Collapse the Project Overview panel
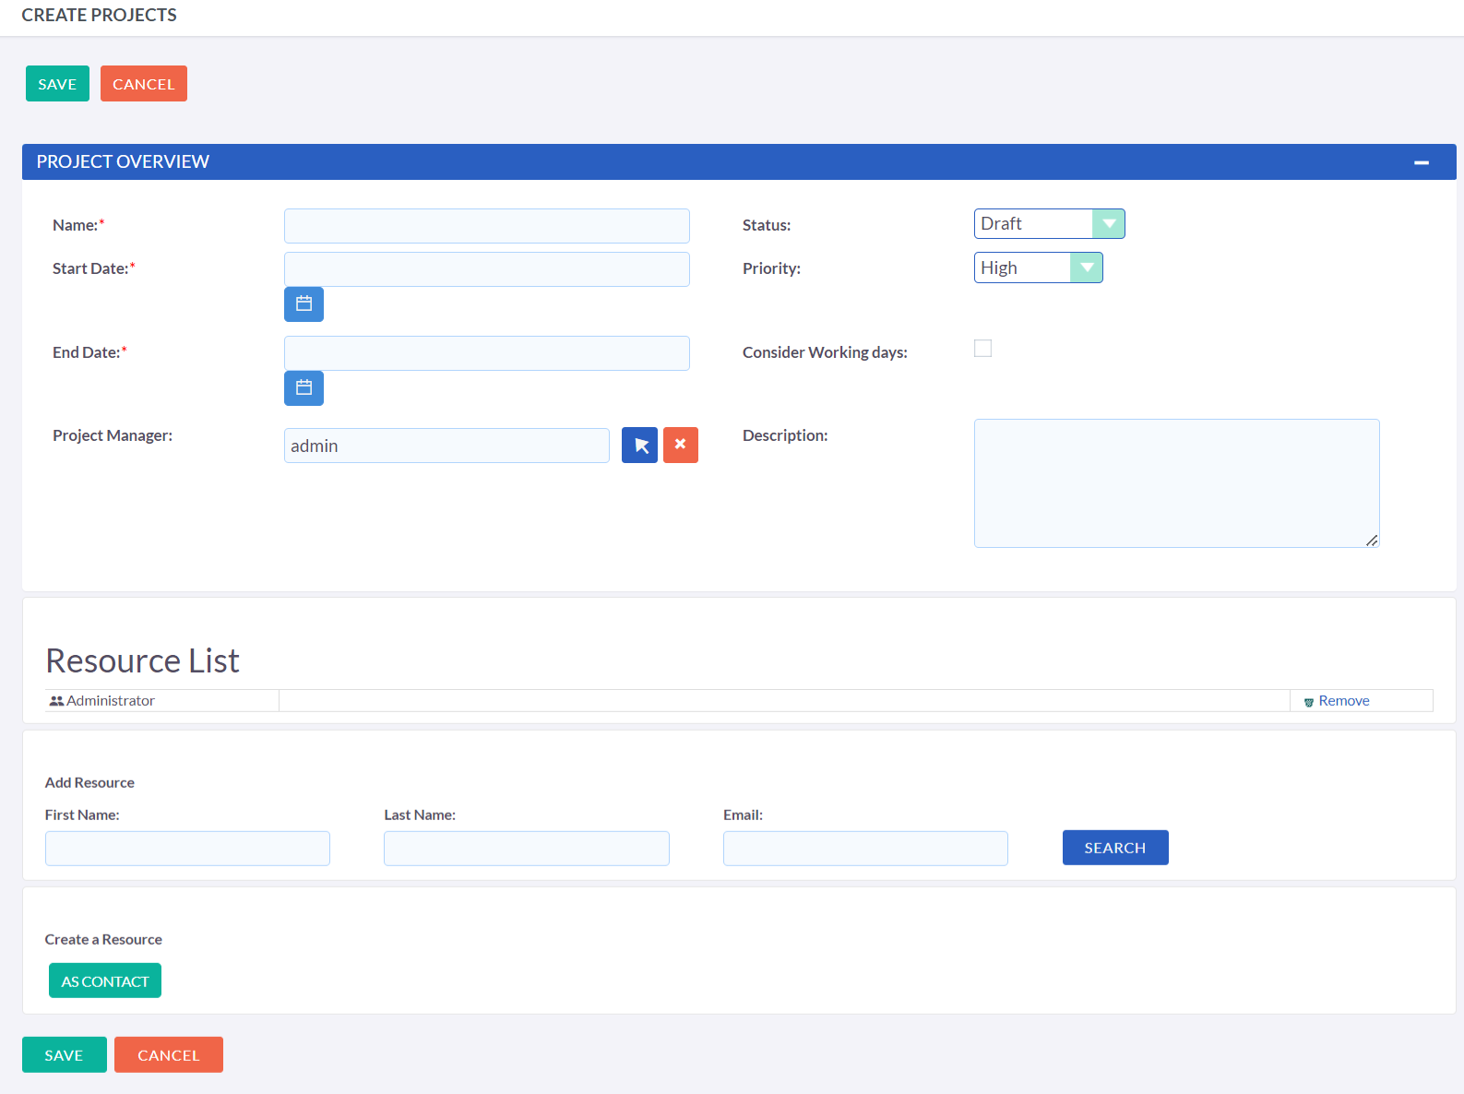The width and height of the screenshot is (1464, 1094). tap(1421, 162)
